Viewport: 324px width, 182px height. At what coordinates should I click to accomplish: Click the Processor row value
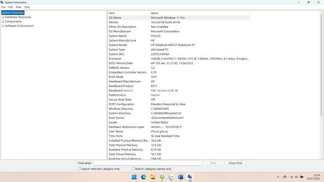[200, 59]
